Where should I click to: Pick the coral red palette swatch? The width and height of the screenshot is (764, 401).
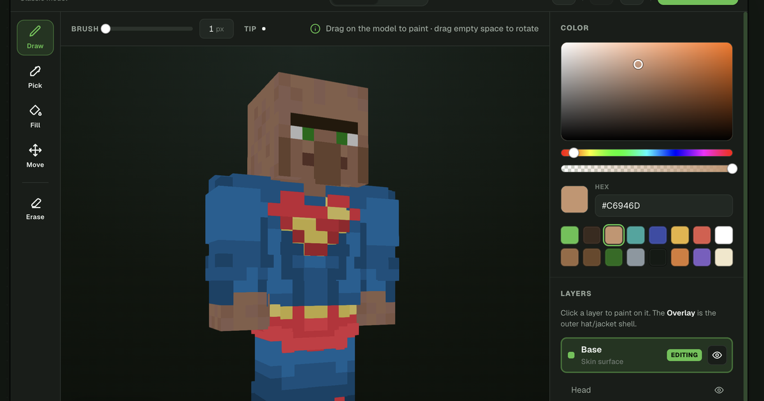[702, 235]
